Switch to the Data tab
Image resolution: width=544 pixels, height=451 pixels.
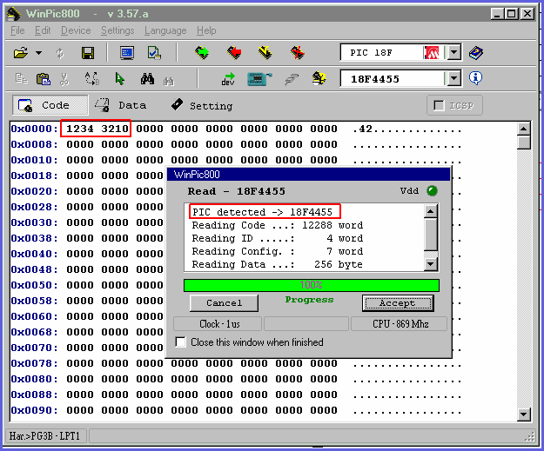tap(121, 105)
